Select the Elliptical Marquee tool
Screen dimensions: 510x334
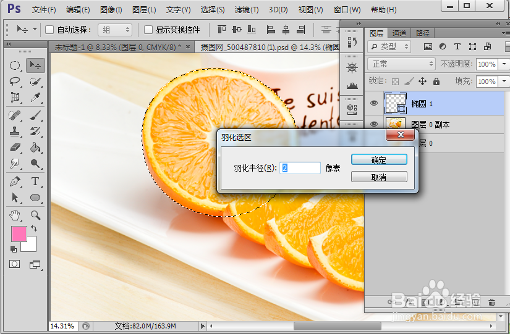[15, 65]
